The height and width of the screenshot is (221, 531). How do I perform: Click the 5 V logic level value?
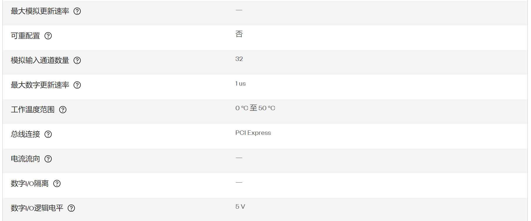point(240,207)
